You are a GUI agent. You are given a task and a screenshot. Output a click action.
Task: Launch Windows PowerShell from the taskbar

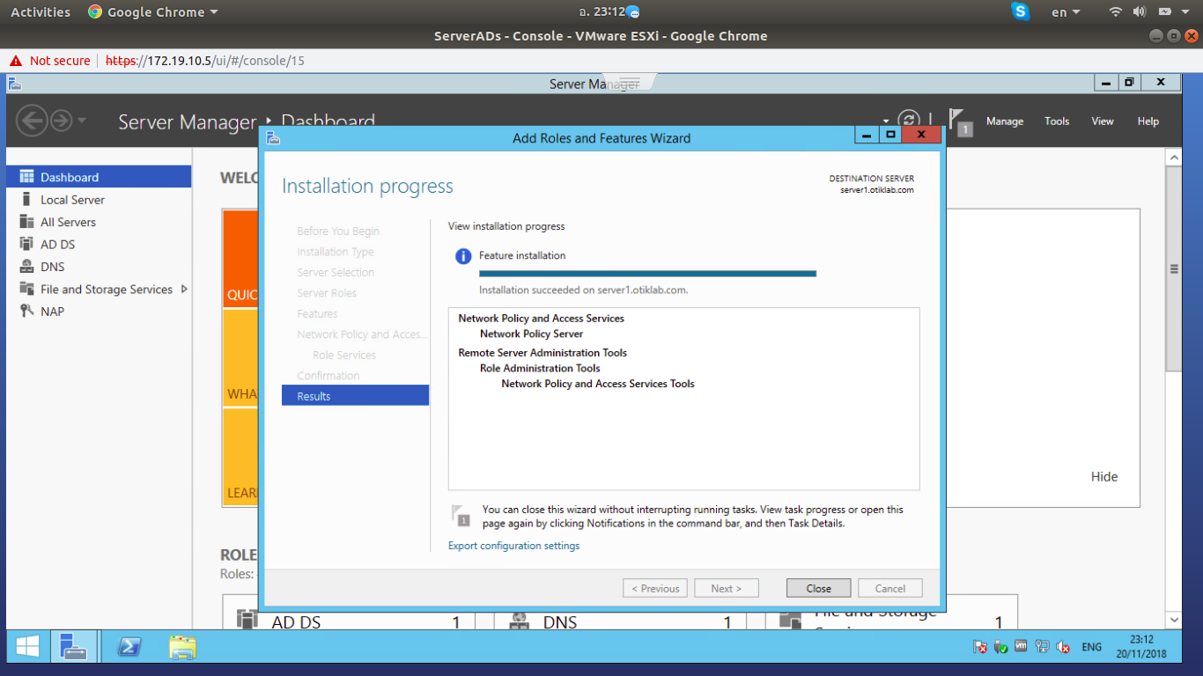129,648
